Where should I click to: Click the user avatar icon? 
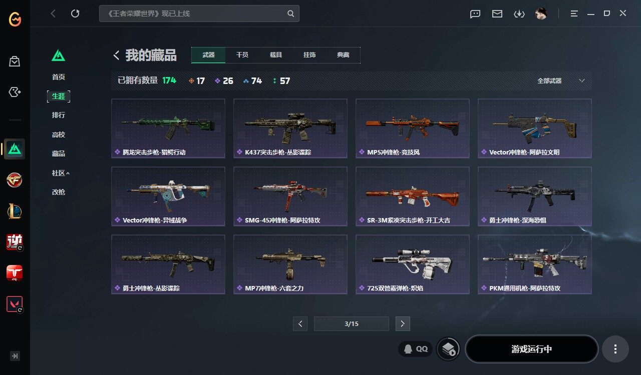click(x=541, y=14)
